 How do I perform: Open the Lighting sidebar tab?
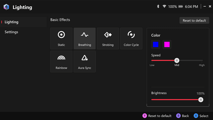tap(23, 22)
